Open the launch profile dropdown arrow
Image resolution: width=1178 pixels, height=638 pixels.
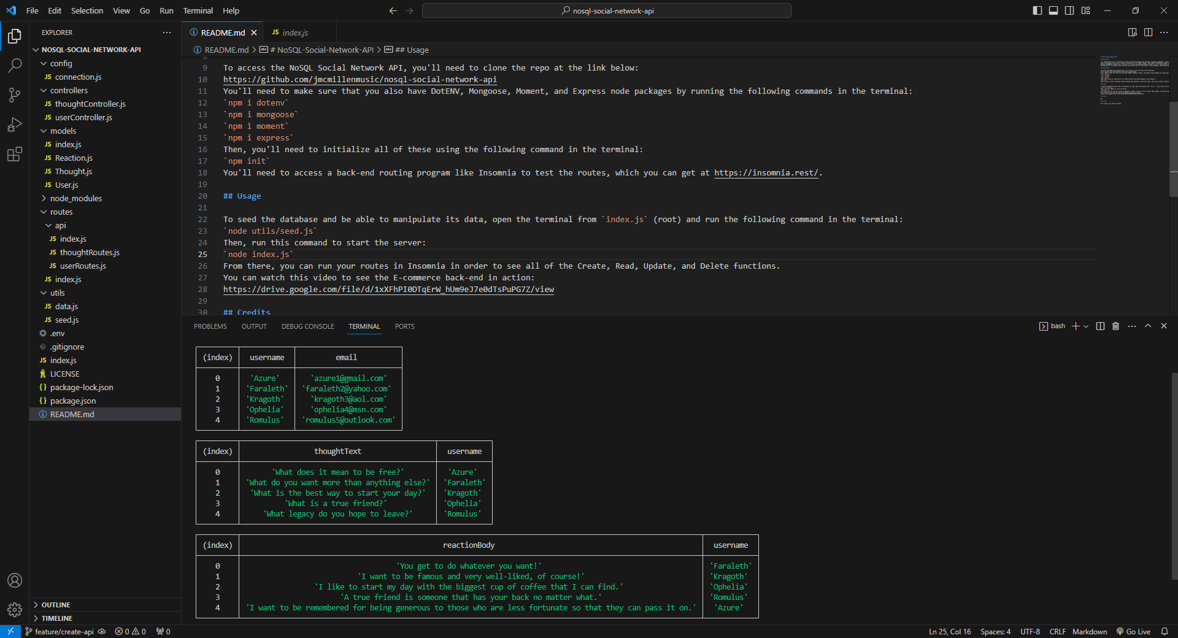(x=1086, y=326)
